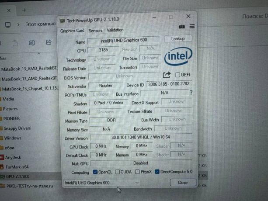268x201 pixels.
Task: Click the This PC monitor icon in address bar
Action: (x=8, y=25)
